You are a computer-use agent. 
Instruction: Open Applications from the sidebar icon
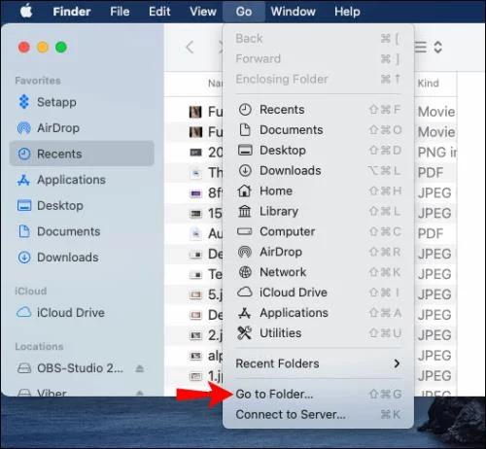coord(23,180)
